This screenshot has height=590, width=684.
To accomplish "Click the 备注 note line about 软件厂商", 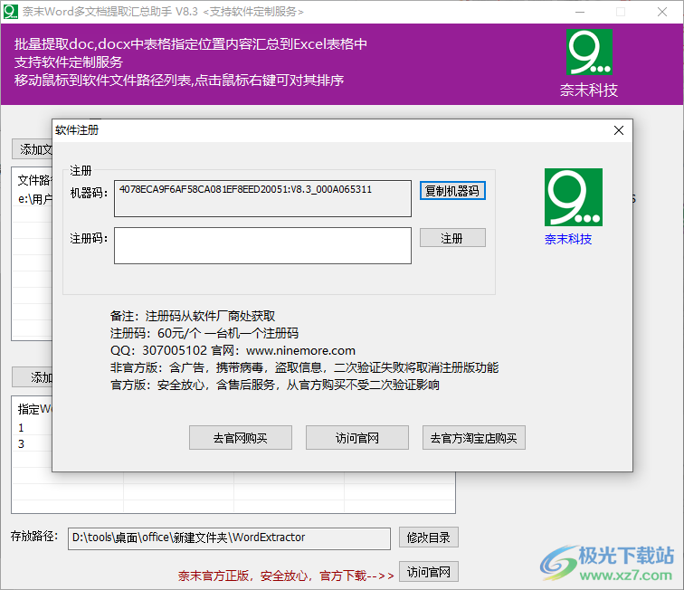I will [x=193, y=316].
